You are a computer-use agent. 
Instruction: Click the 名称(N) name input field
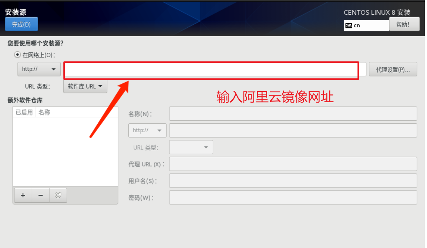tap(293, 114)
